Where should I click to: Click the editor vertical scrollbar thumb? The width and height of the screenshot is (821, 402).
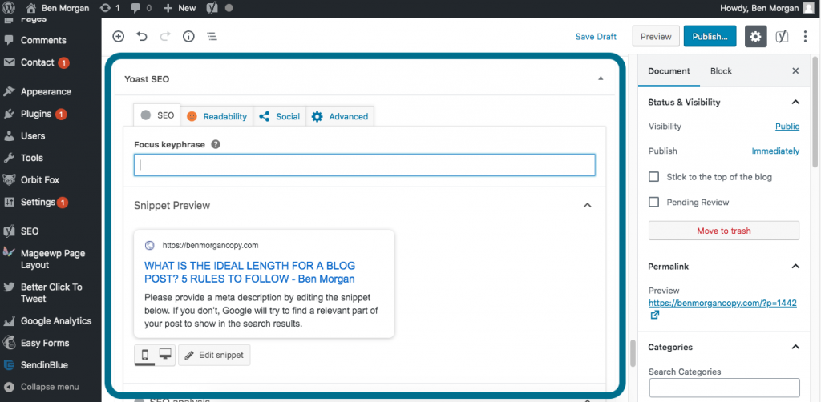point(633,353)
